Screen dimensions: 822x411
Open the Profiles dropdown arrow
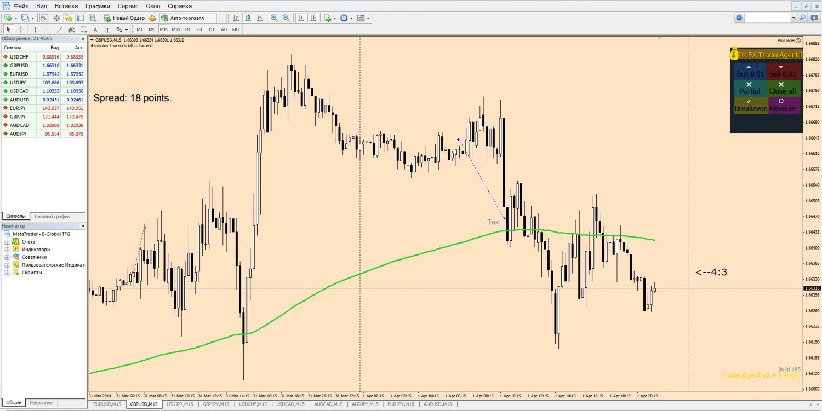[x=32, y=18]
